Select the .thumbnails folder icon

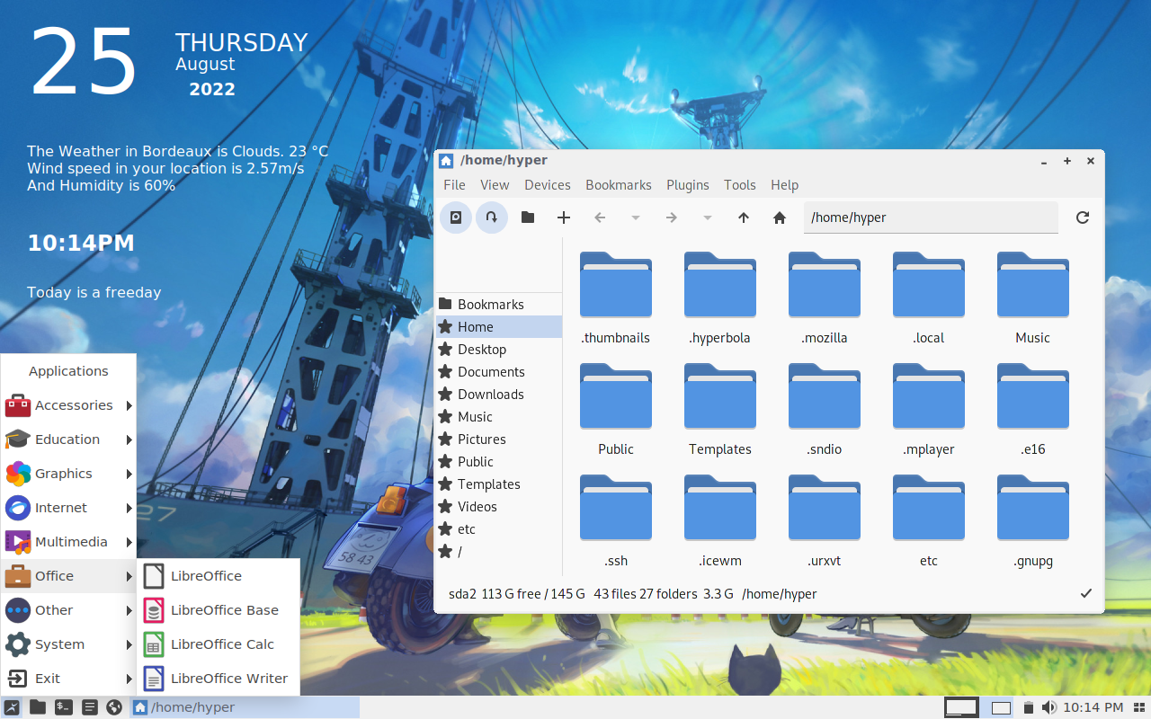(616, 284)
